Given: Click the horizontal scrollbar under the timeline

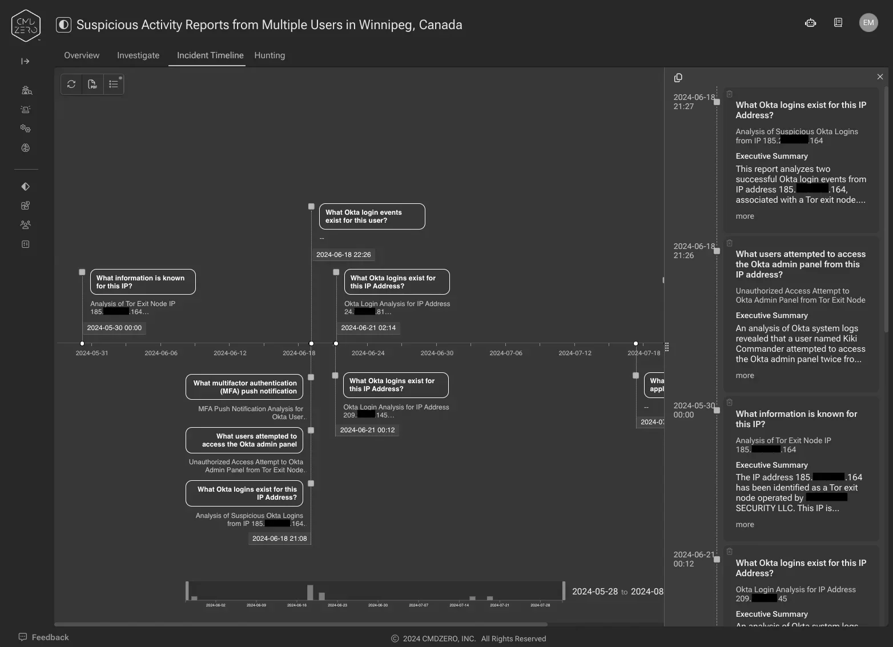Looking at the screenshot, I should (301, 624).
